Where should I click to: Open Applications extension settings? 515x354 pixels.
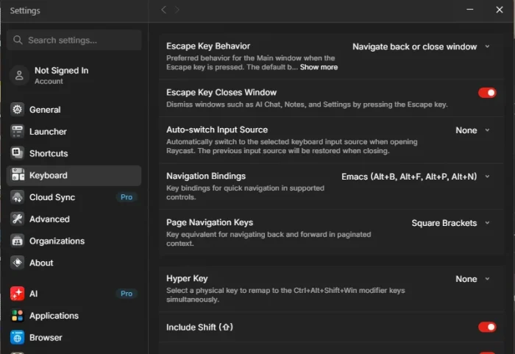tap(74, 316)
